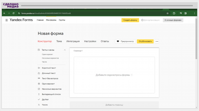
Task: Click the Выпадающий список arrows icon
Action: click(x=39, y=94)
